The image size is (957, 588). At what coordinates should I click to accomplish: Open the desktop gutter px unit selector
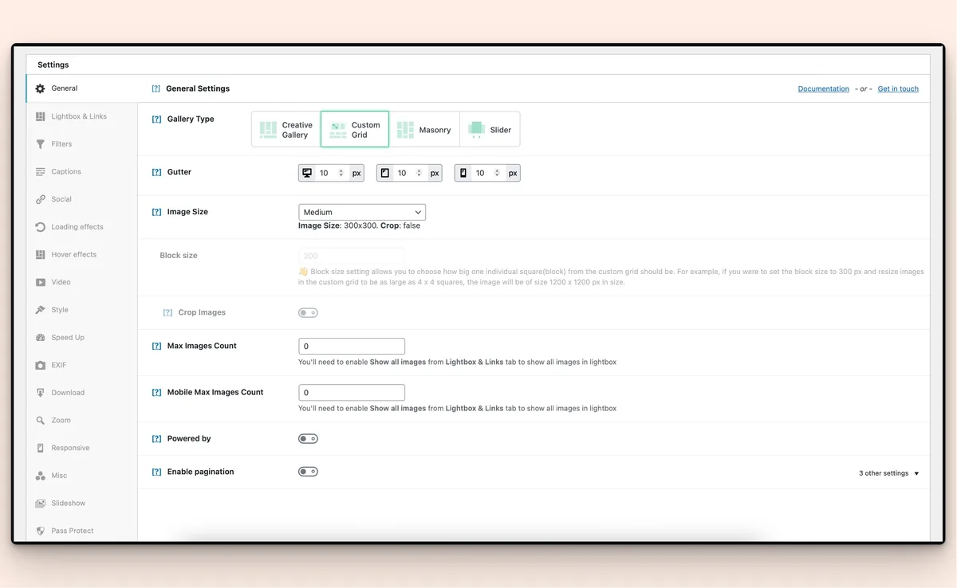[356, 173]
